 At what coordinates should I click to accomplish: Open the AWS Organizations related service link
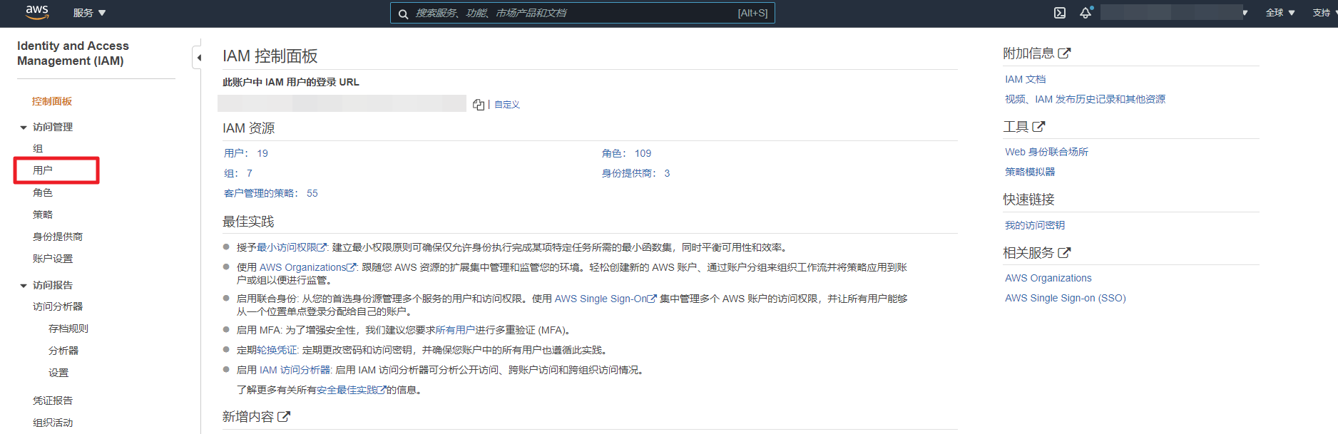click(x=1048, y=278)
